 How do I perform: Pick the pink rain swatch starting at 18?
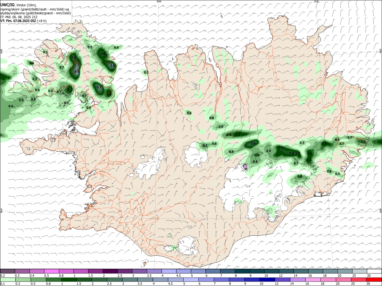328,279
